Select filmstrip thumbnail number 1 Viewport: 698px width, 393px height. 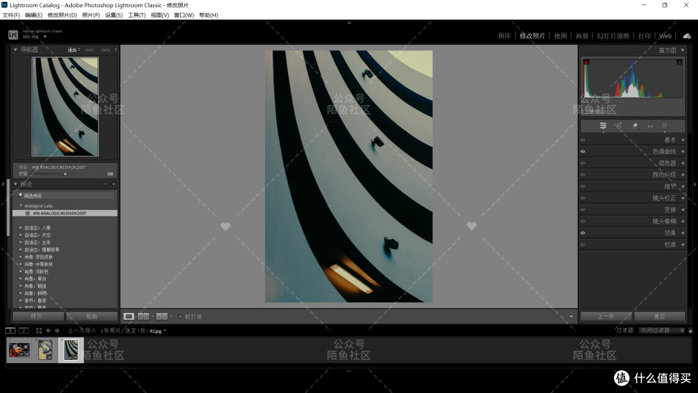tap(19, 350)
